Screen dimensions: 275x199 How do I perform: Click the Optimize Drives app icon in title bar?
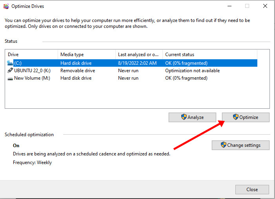(6, 6)
